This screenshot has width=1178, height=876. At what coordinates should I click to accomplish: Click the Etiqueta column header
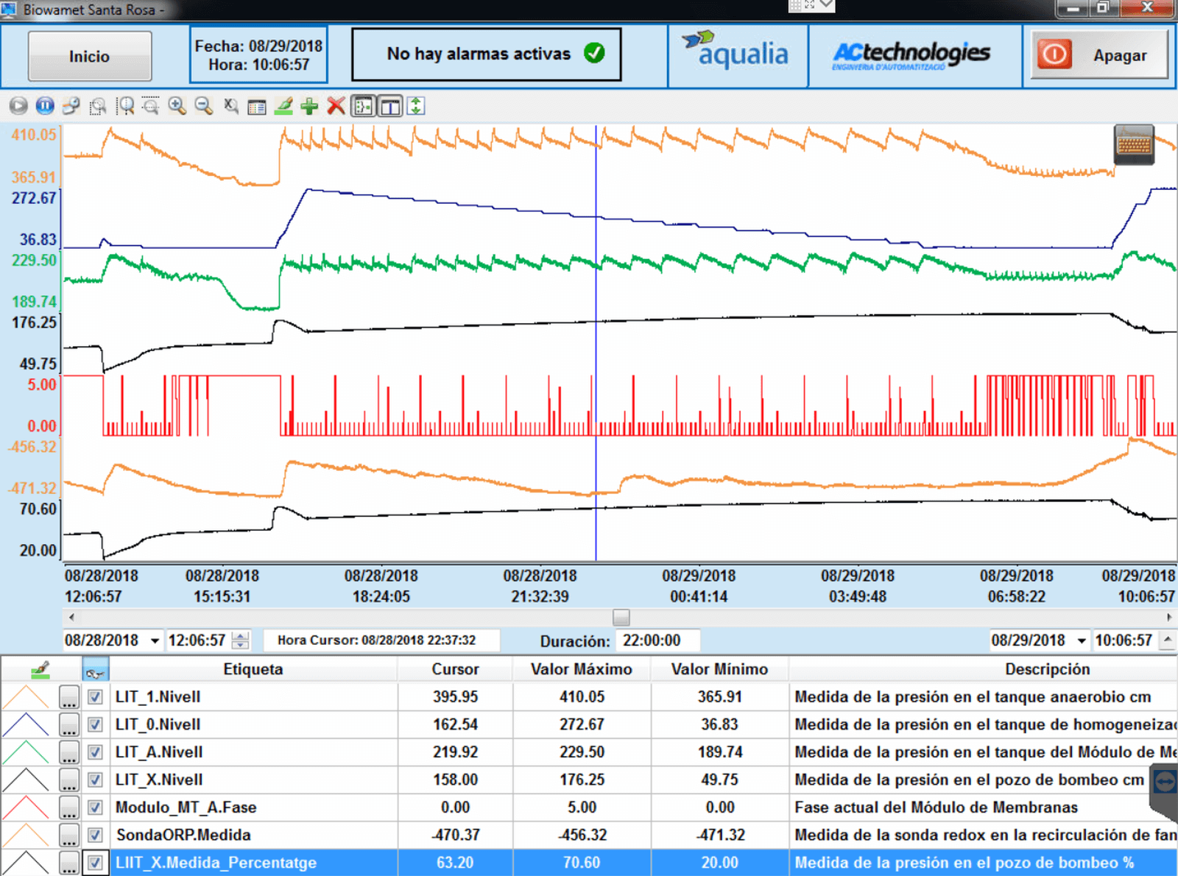click(x=253, y=669)
